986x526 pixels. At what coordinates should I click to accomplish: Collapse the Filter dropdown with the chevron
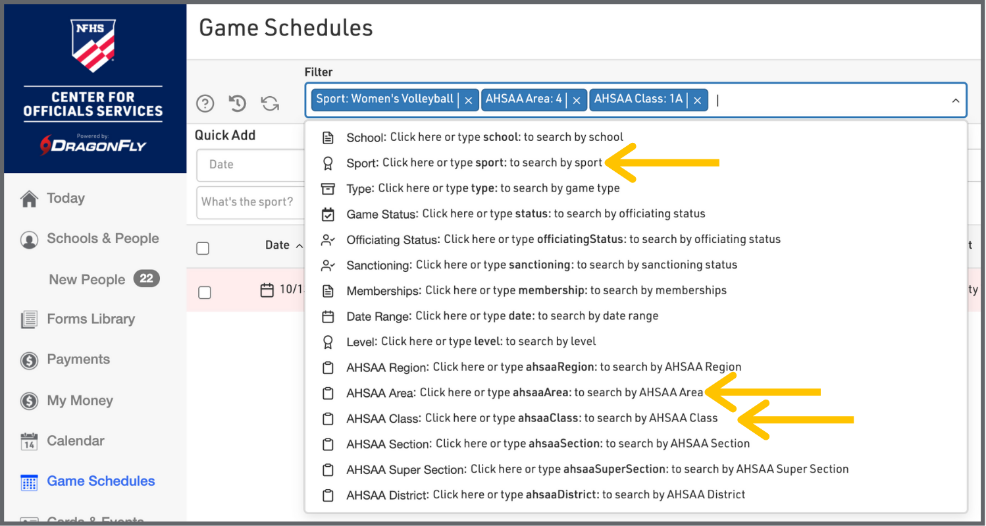955,101
